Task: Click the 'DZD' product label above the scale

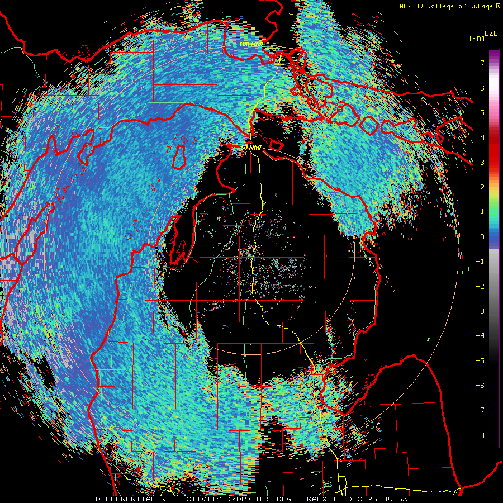Action: tap(491, 34)
